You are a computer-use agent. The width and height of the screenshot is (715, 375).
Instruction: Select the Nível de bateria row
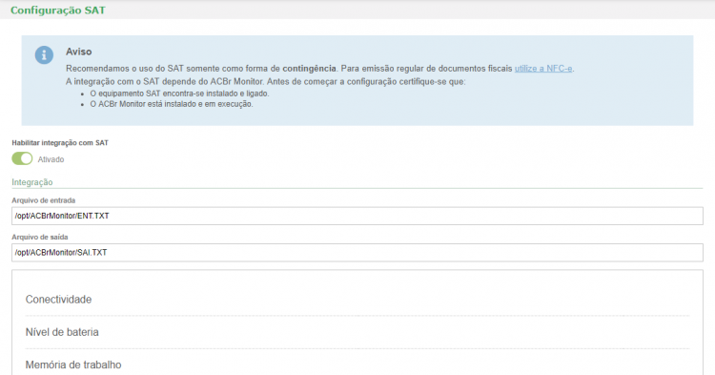[357, 332]
